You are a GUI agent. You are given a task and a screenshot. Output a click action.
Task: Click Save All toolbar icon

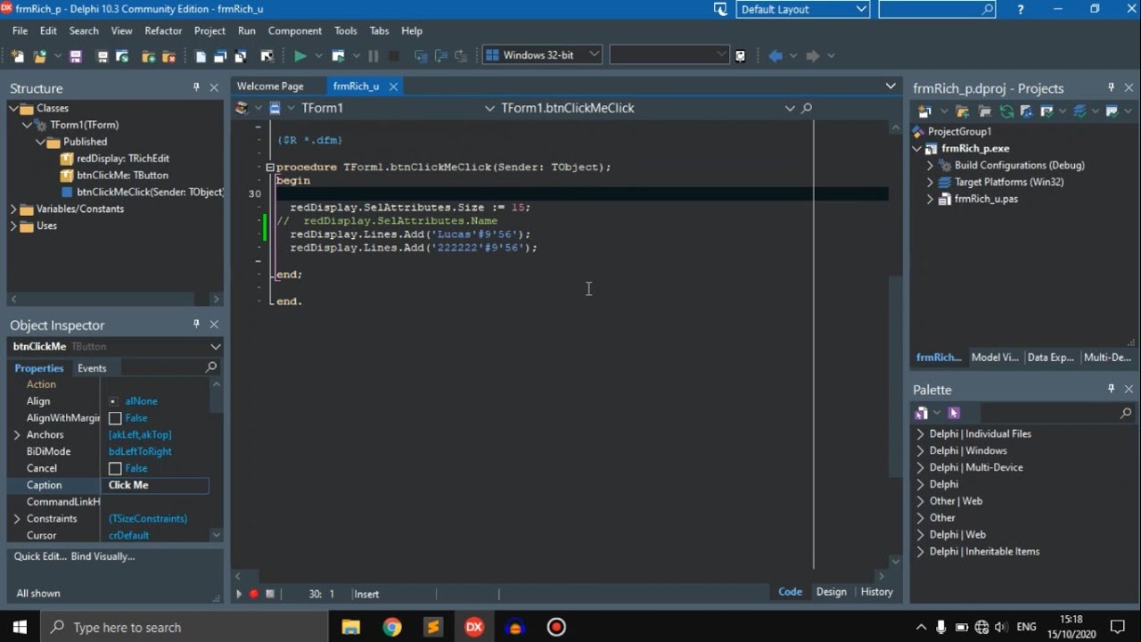(102, 55)
